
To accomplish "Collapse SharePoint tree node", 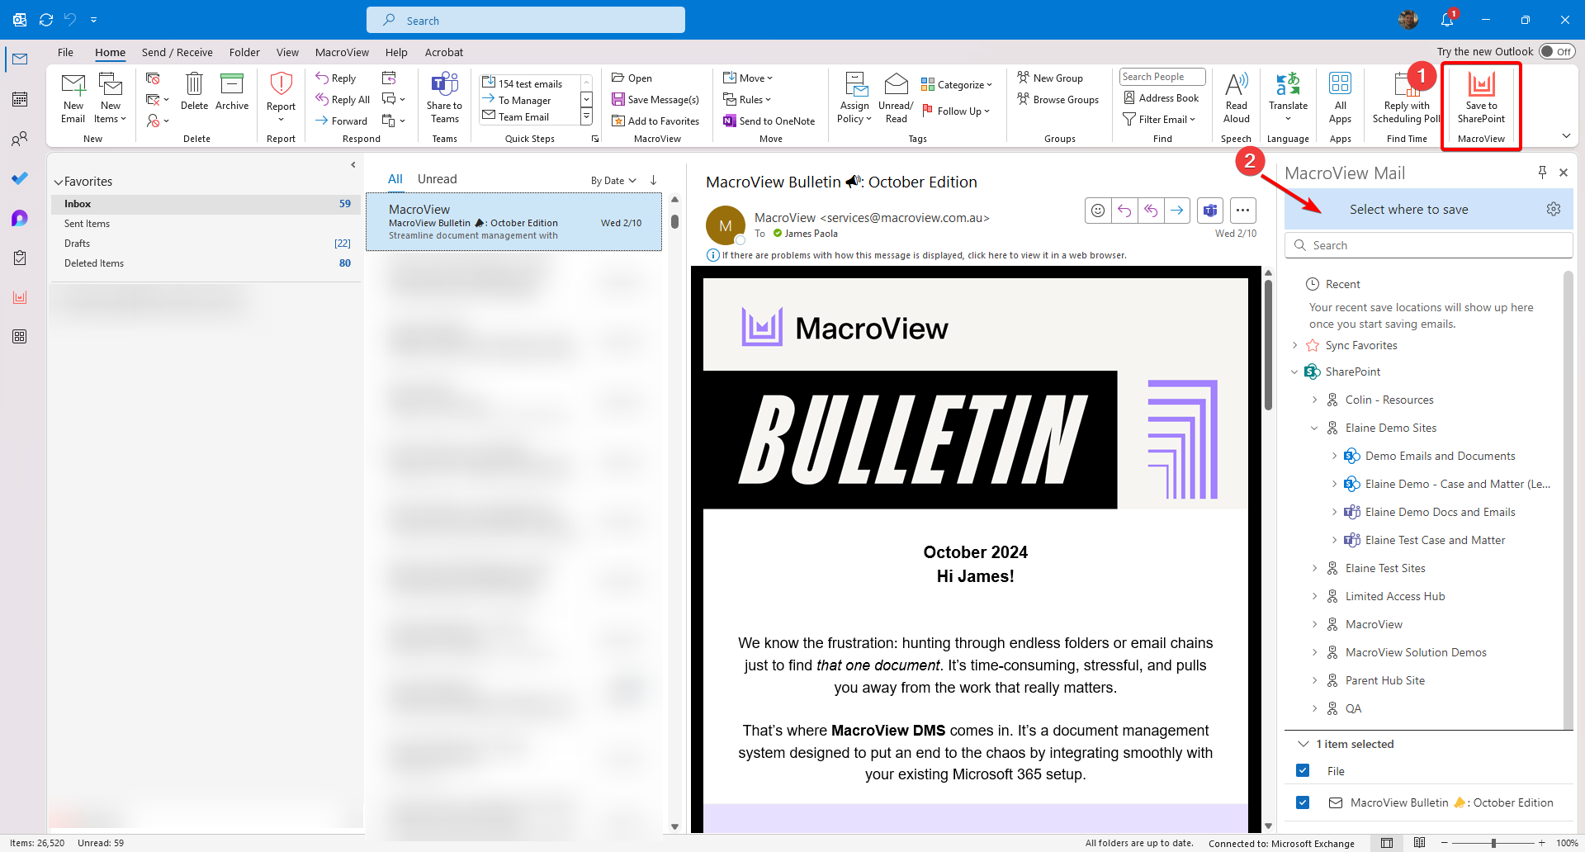I will pyautogui.click(x=1294, y=372).
